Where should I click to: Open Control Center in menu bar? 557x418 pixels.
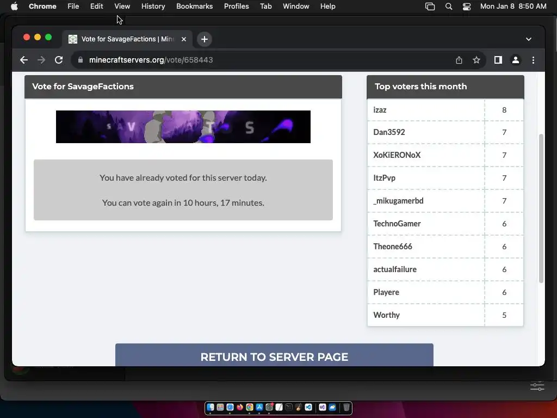click(466, 7)
